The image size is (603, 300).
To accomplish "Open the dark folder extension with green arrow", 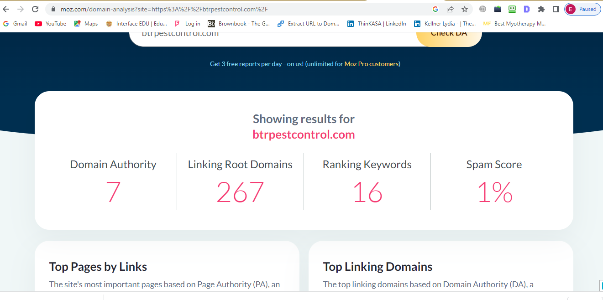I will (x=498, y=9).
